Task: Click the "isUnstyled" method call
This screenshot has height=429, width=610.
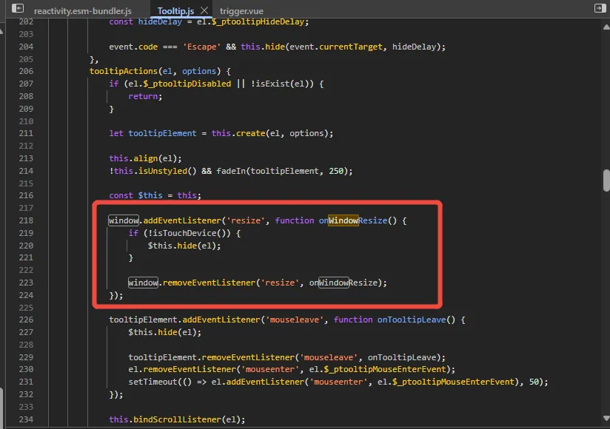Action: [x=163, y=171]
